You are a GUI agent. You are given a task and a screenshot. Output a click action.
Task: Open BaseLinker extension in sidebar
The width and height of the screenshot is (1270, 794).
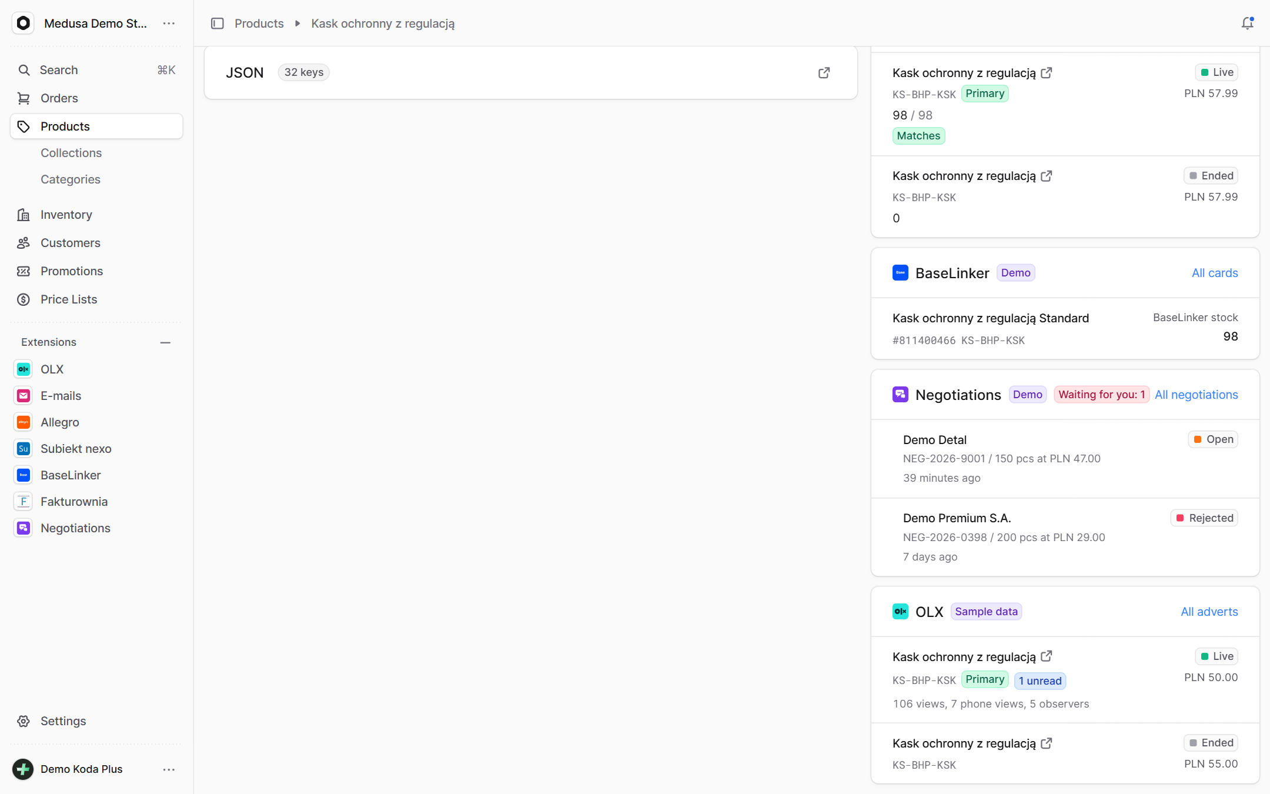pos(96,475)
